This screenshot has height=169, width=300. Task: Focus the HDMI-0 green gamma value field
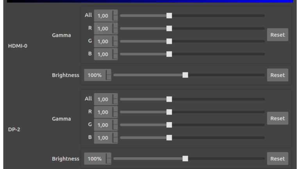[x=103, y=41]
